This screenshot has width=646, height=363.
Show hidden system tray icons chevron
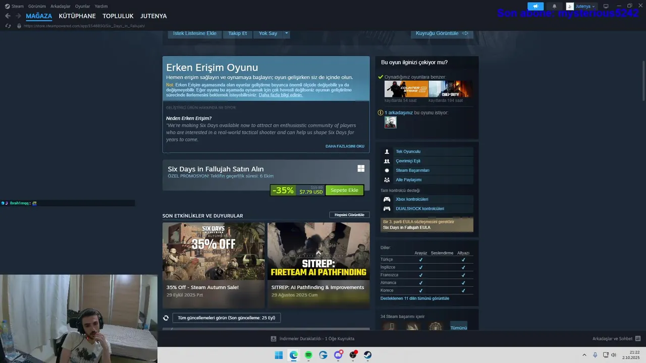pyautogui.click(x=584, y=355)
